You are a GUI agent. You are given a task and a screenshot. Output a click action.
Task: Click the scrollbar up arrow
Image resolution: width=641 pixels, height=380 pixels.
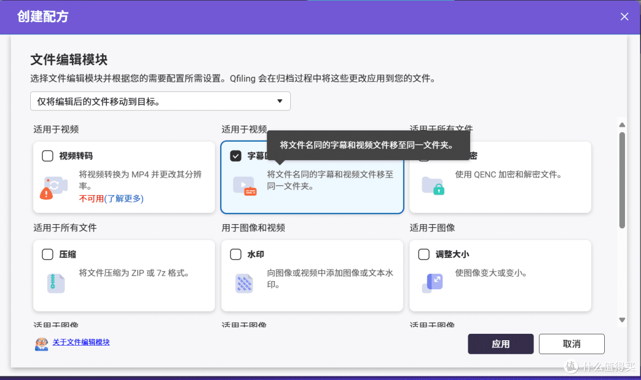click(x=622, y=125)
